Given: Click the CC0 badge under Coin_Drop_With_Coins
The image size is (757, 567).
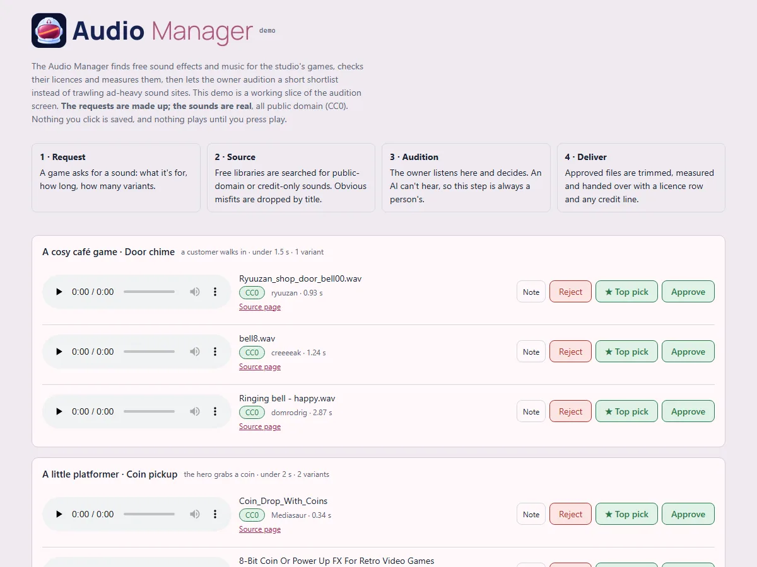Looking at the screenshot, I should tap(252, 515).
